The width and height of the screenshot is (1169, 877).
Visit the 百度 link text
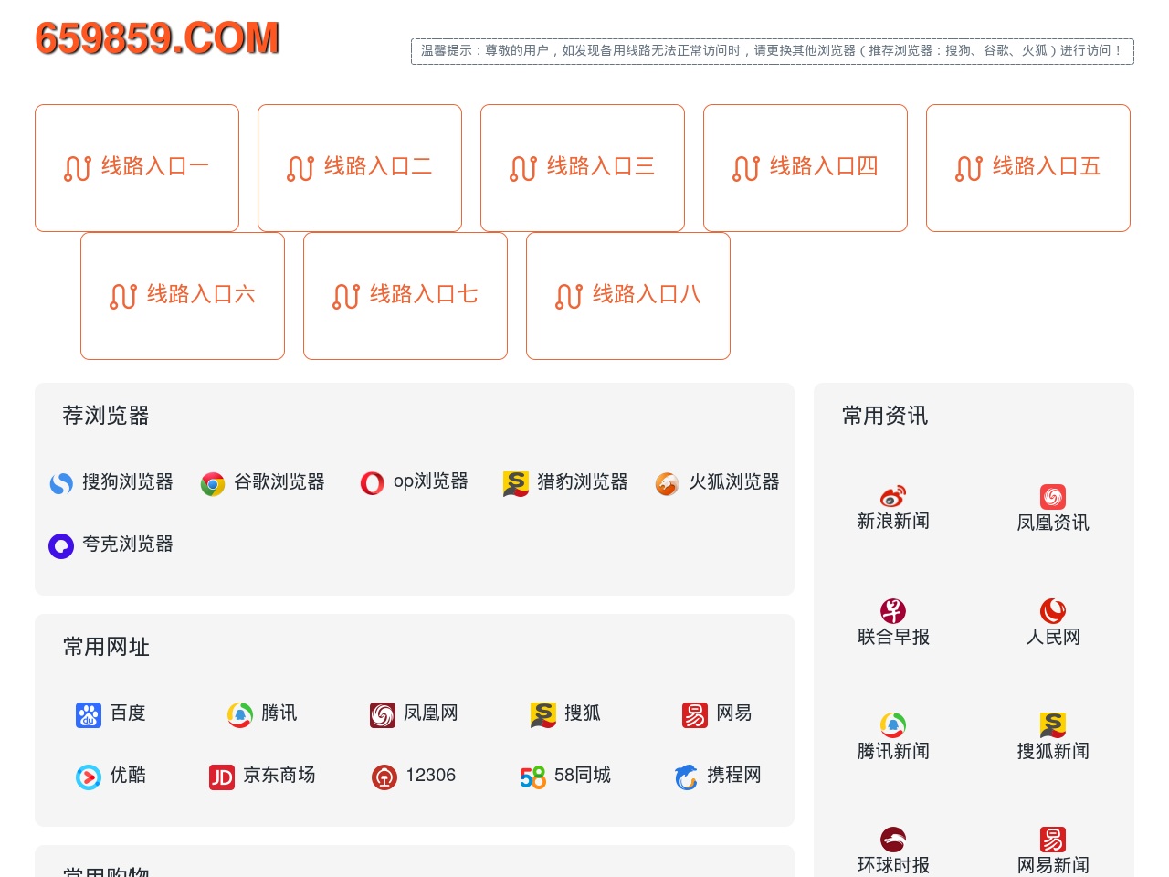click(128, 713)
